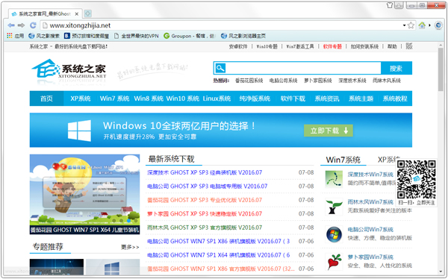Open 电脑公司 GHOST WIN7 SP1 X64 link
Viewport: 448px width, 279px height.
tap(219, 255)
